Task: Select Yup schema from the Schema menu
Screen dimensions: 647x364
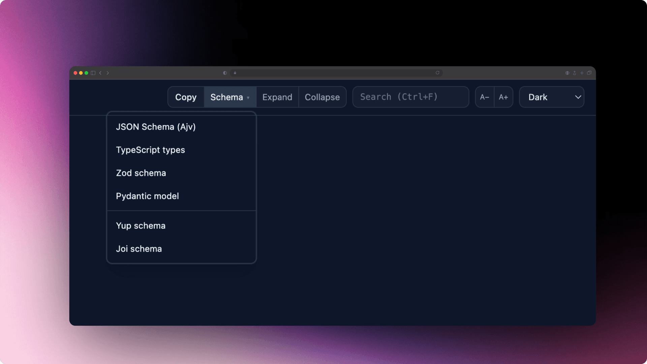Action: pos(141,225)
